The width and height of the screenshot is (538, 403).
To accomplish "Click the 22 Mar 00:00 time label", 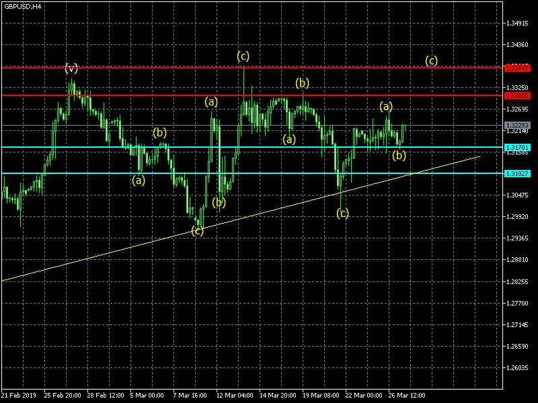I will click(364, 396).
